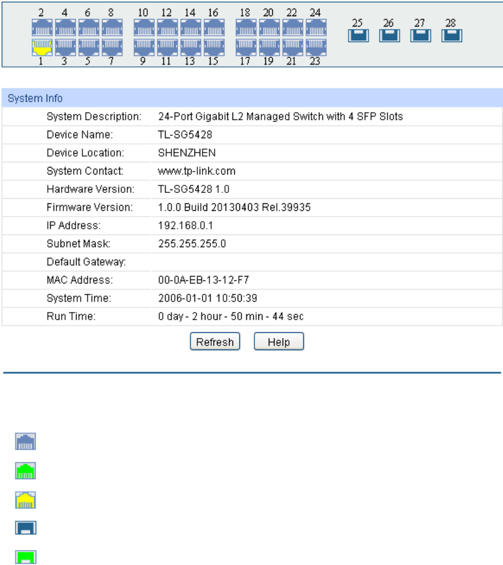503x565 pixels.
Task: Select port 9 icon
Action: coord(144,47)
